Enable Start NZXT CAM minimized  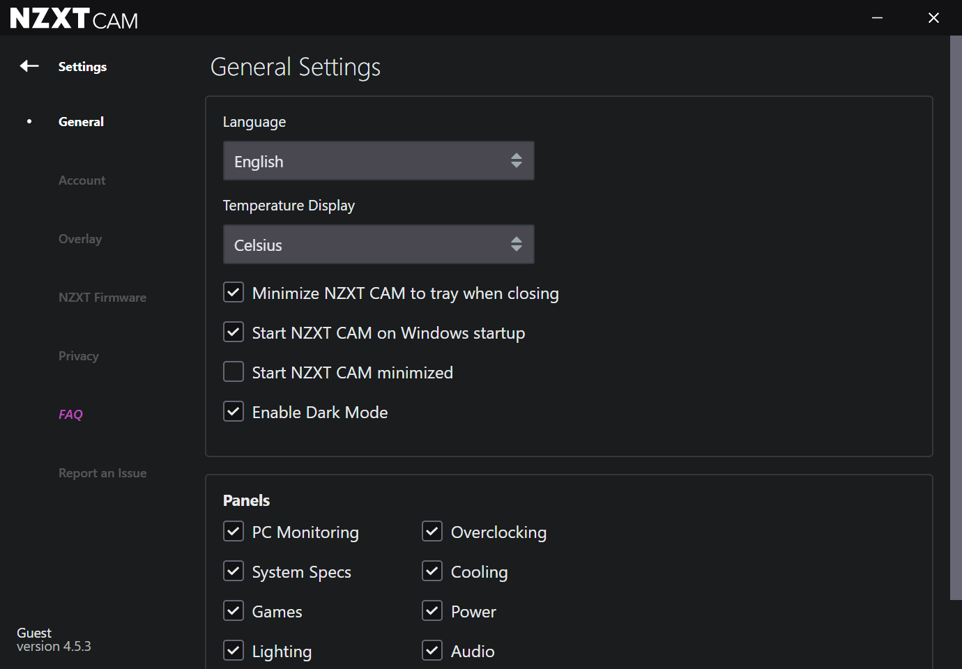tap(234, 371)
